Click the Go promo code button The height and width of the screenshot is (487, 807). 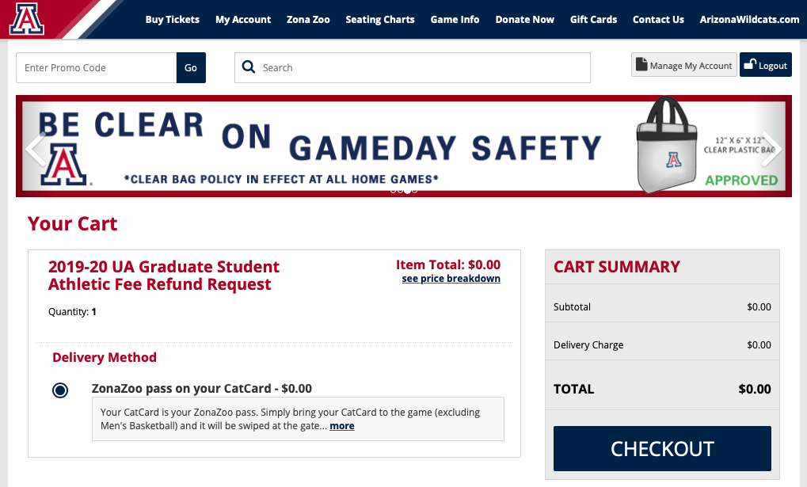(x=191, y=68)
